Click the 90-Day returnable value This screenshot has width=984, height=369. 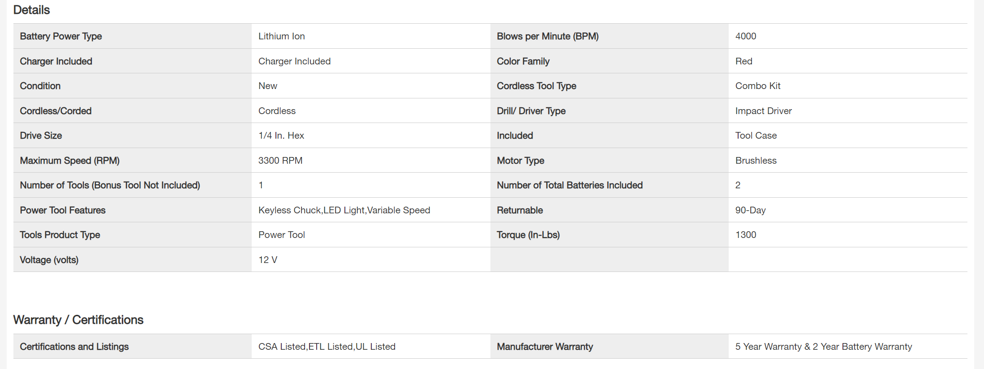(x=751, y=210)
